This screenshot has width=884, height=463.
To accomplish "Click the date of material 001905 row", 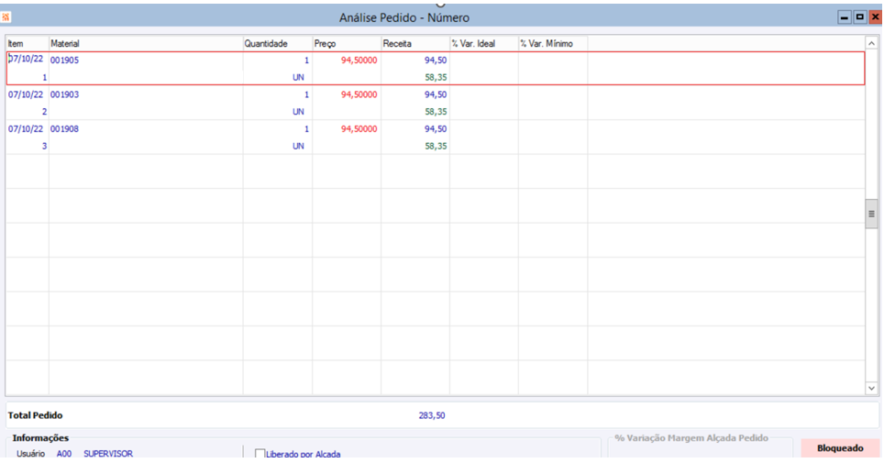I will pyautogui.click(x=26, y=59).
